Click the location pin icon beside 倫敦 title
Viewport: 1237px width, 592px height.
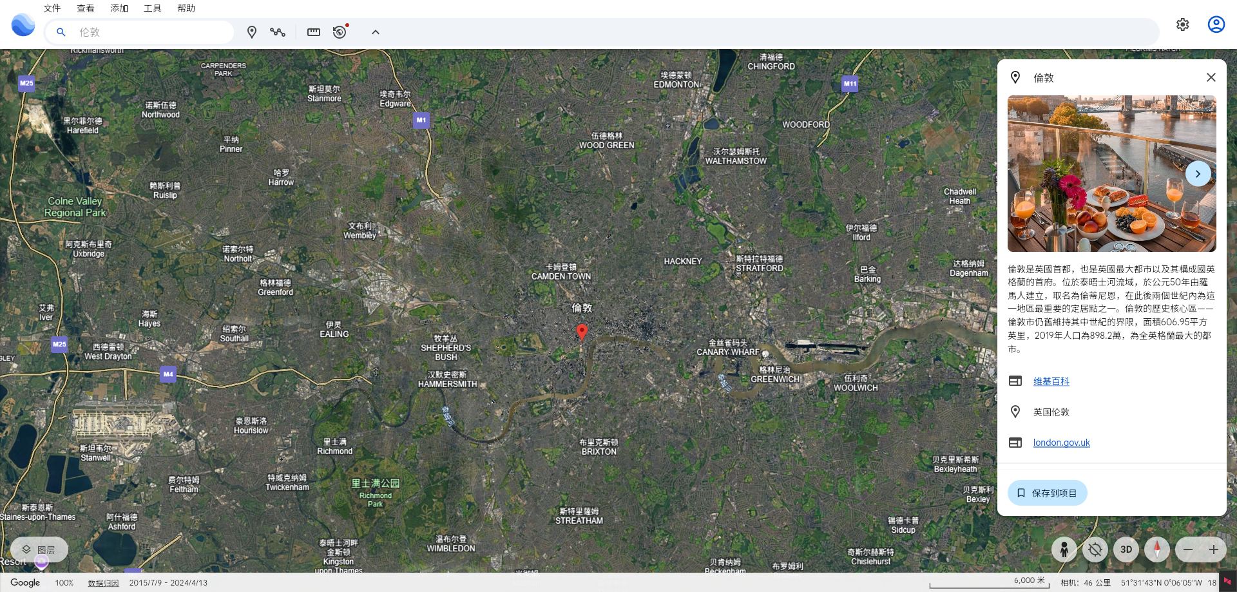coord(1015,77)
